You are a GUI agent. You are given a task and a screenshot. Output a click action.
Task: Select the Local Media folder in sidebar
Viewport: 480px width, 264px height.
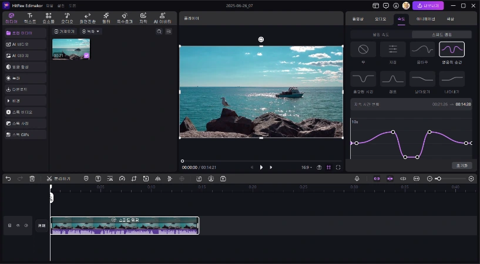25,33
